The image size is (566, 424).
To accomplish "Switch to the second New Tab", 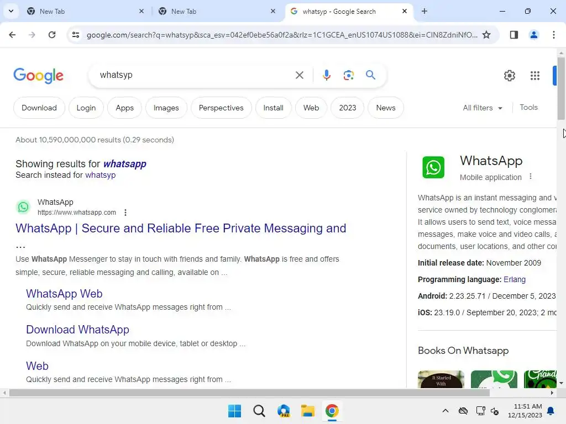I will [x=217, y=11].
